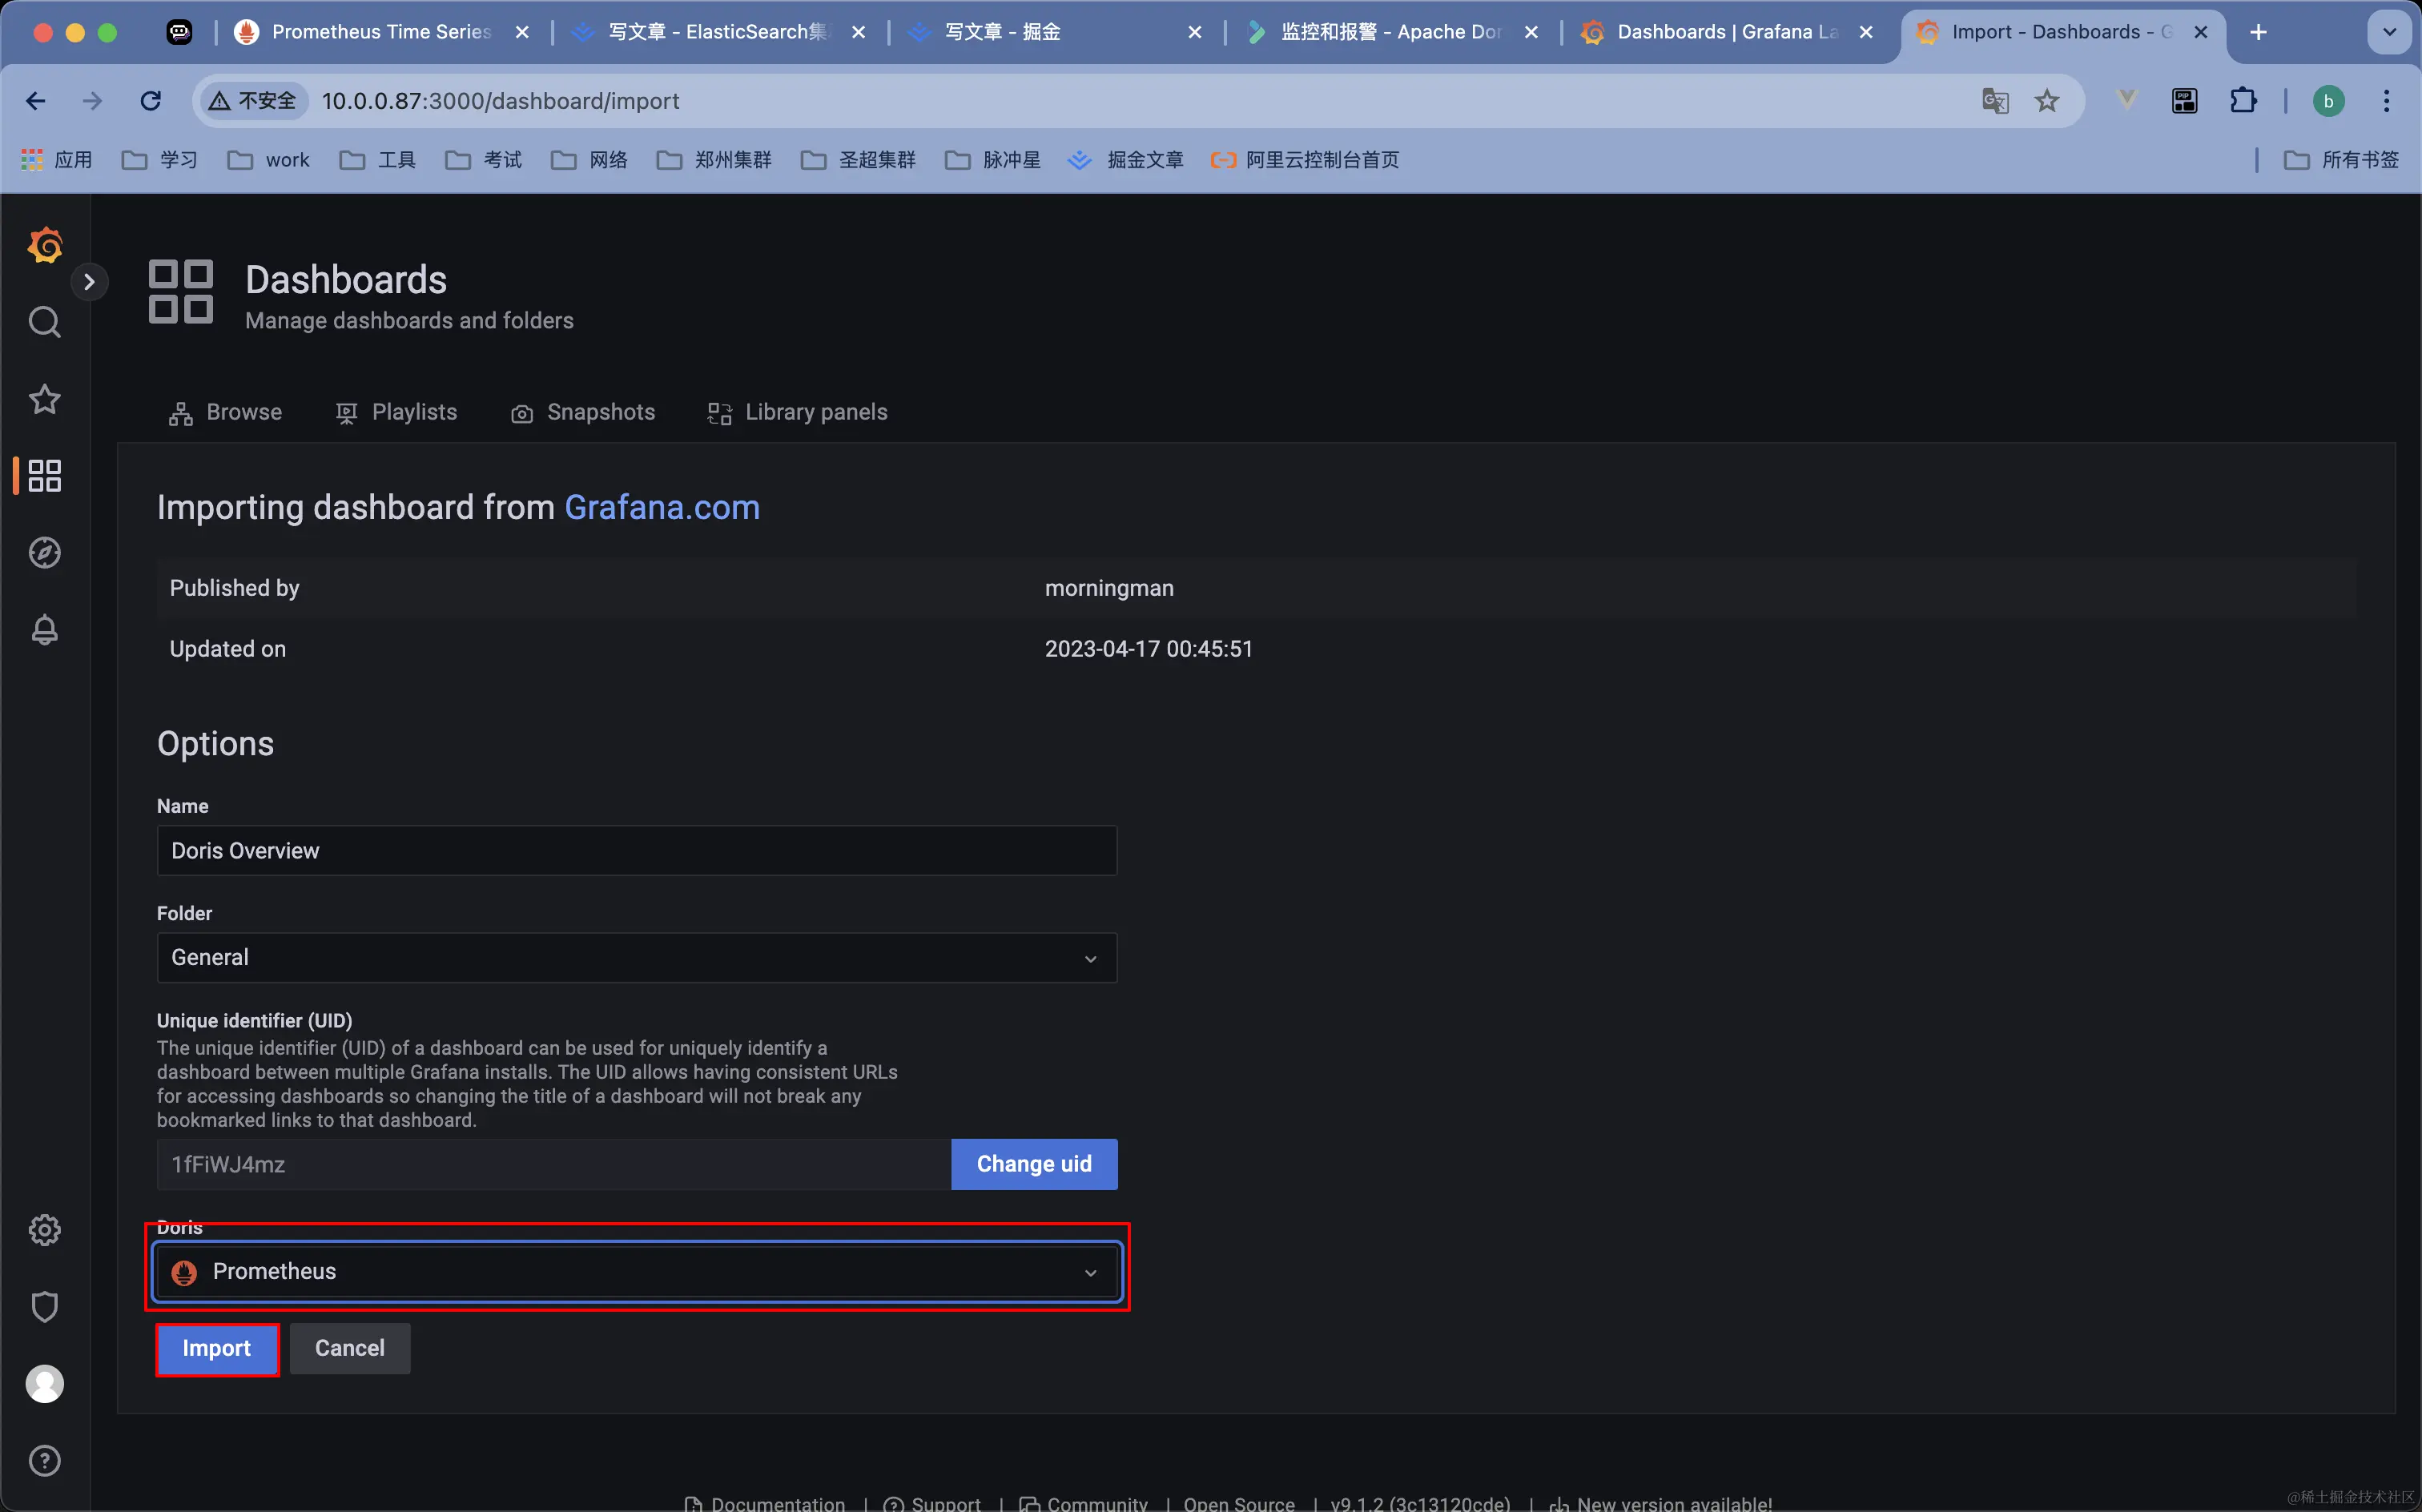2422x1512 pixels.
Task: Open a new browser tab
Action: coord(2259,32)
